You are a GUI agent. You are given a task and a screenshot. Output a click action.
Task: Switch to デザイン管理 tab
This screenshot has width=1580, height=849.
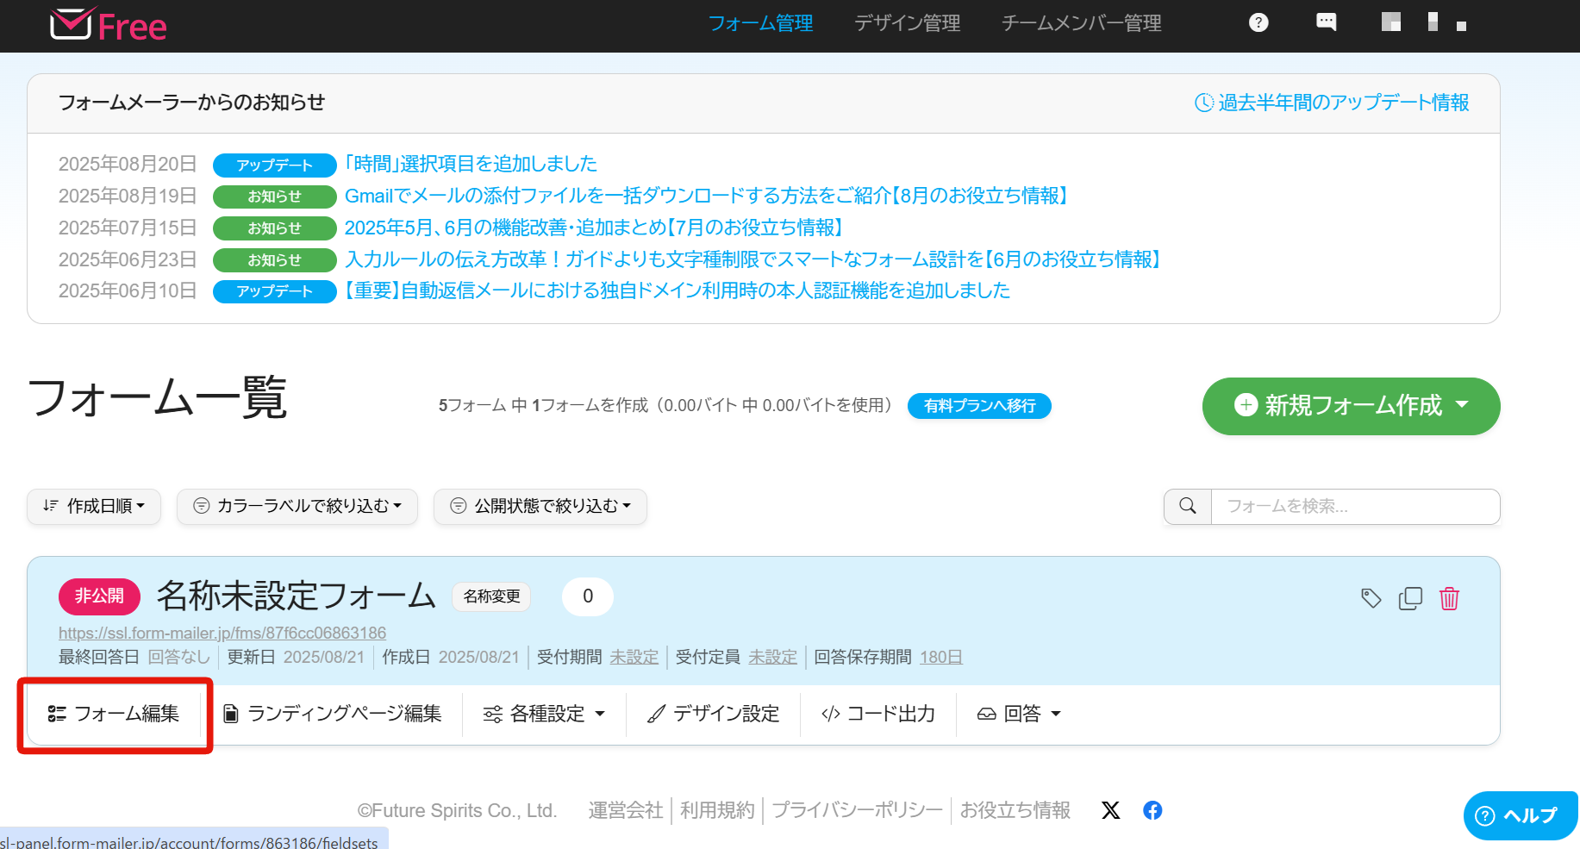pos(907,23)
